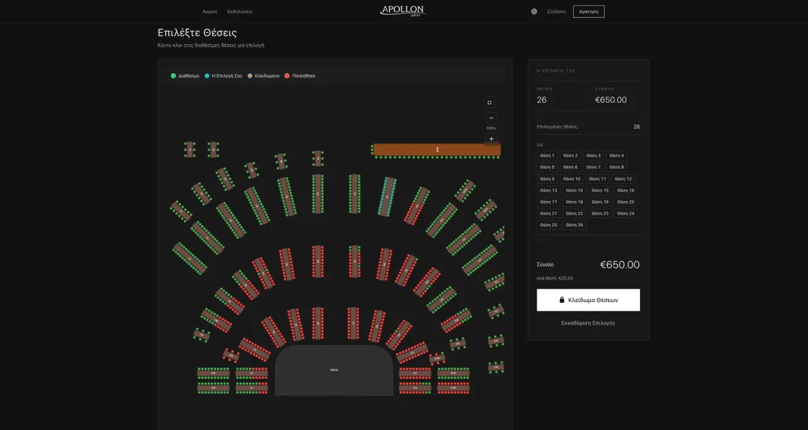Click the Θέση 21 seat chip
Viewport: 808px width, 430px height.
pos(549,214)
